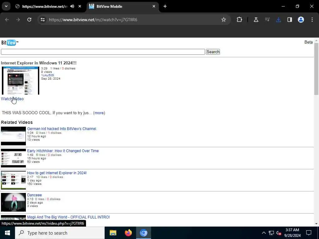Screen dimensions: 319x239
Task: Toggle the side panel icon
Action: pyautogui.click(x=290, y=20)
